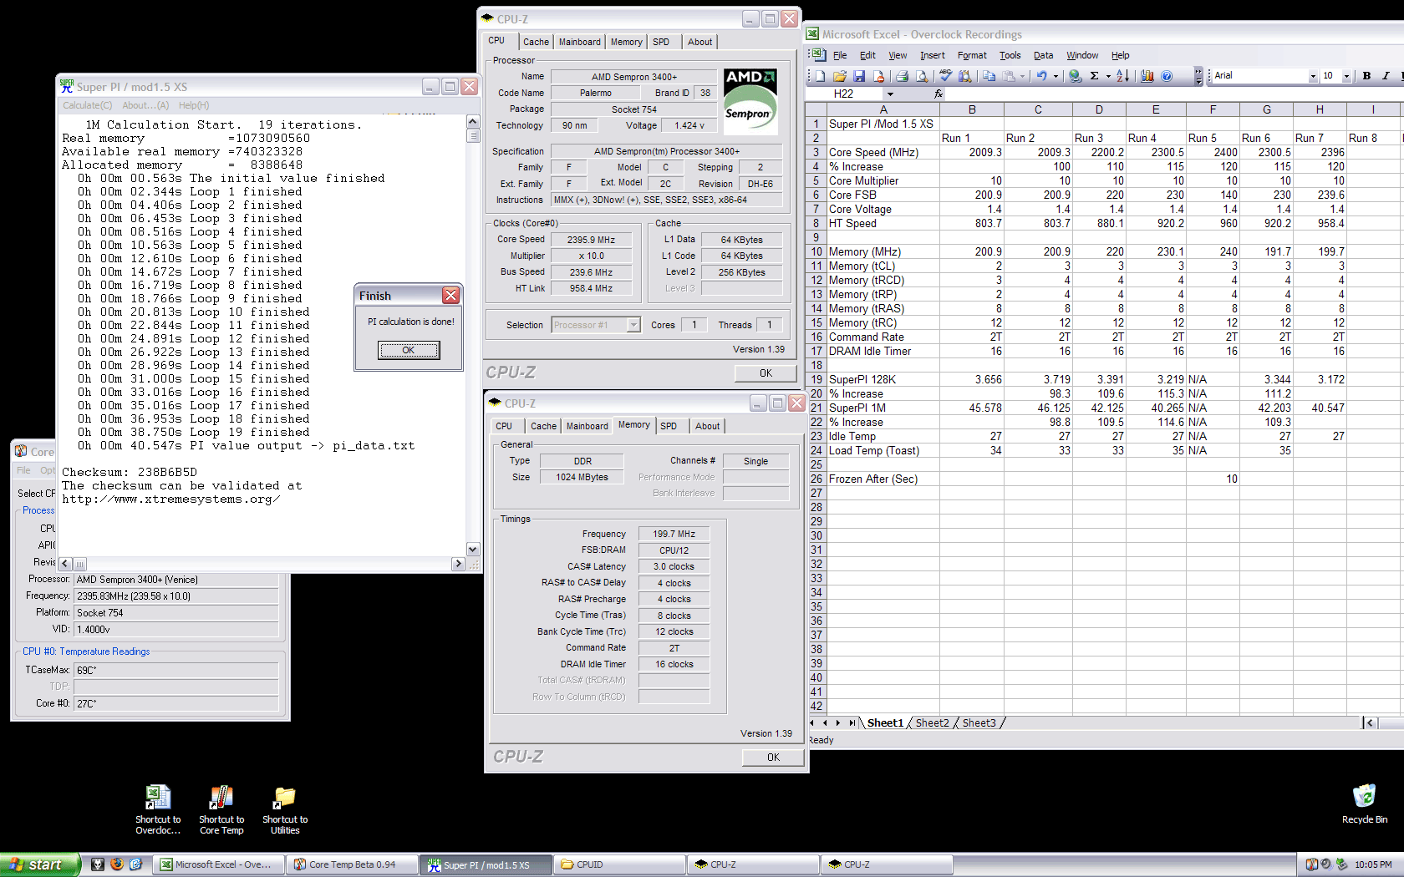Viewport: 1404px width, 877px height.
Task: Expand the Excel toolbar options chevron
Action: tap(1198, 76)
